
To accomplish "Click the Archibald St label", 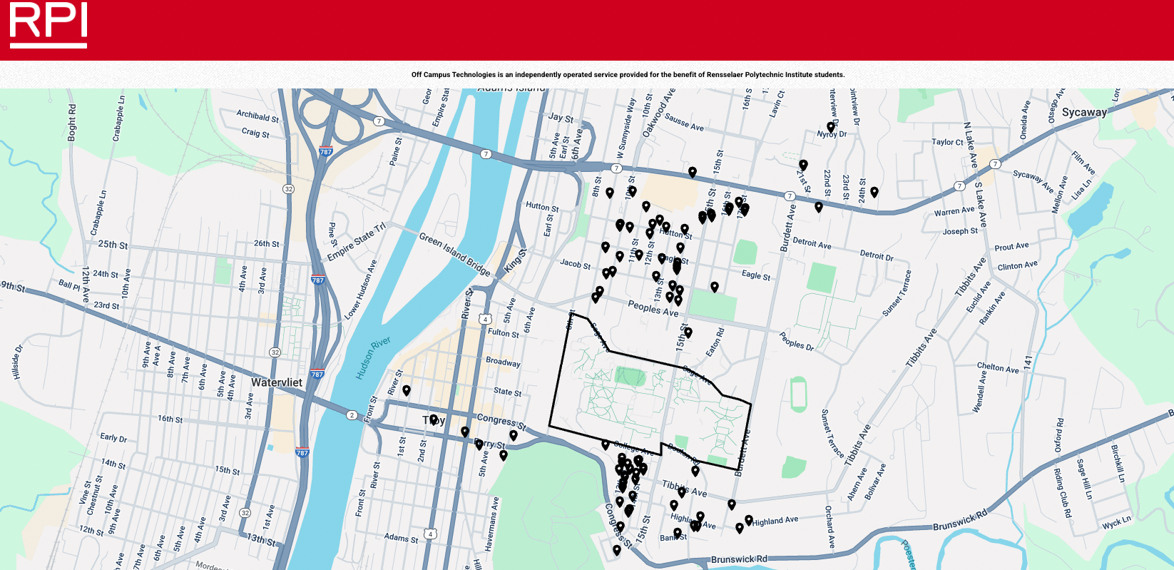I will click(257, 116).
